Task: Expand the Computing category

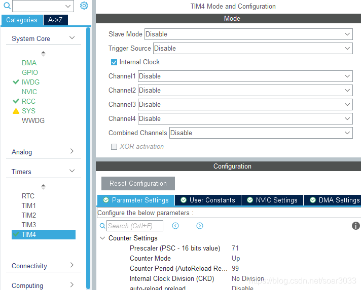Action: pyautogui.click(x=72, y=285)
